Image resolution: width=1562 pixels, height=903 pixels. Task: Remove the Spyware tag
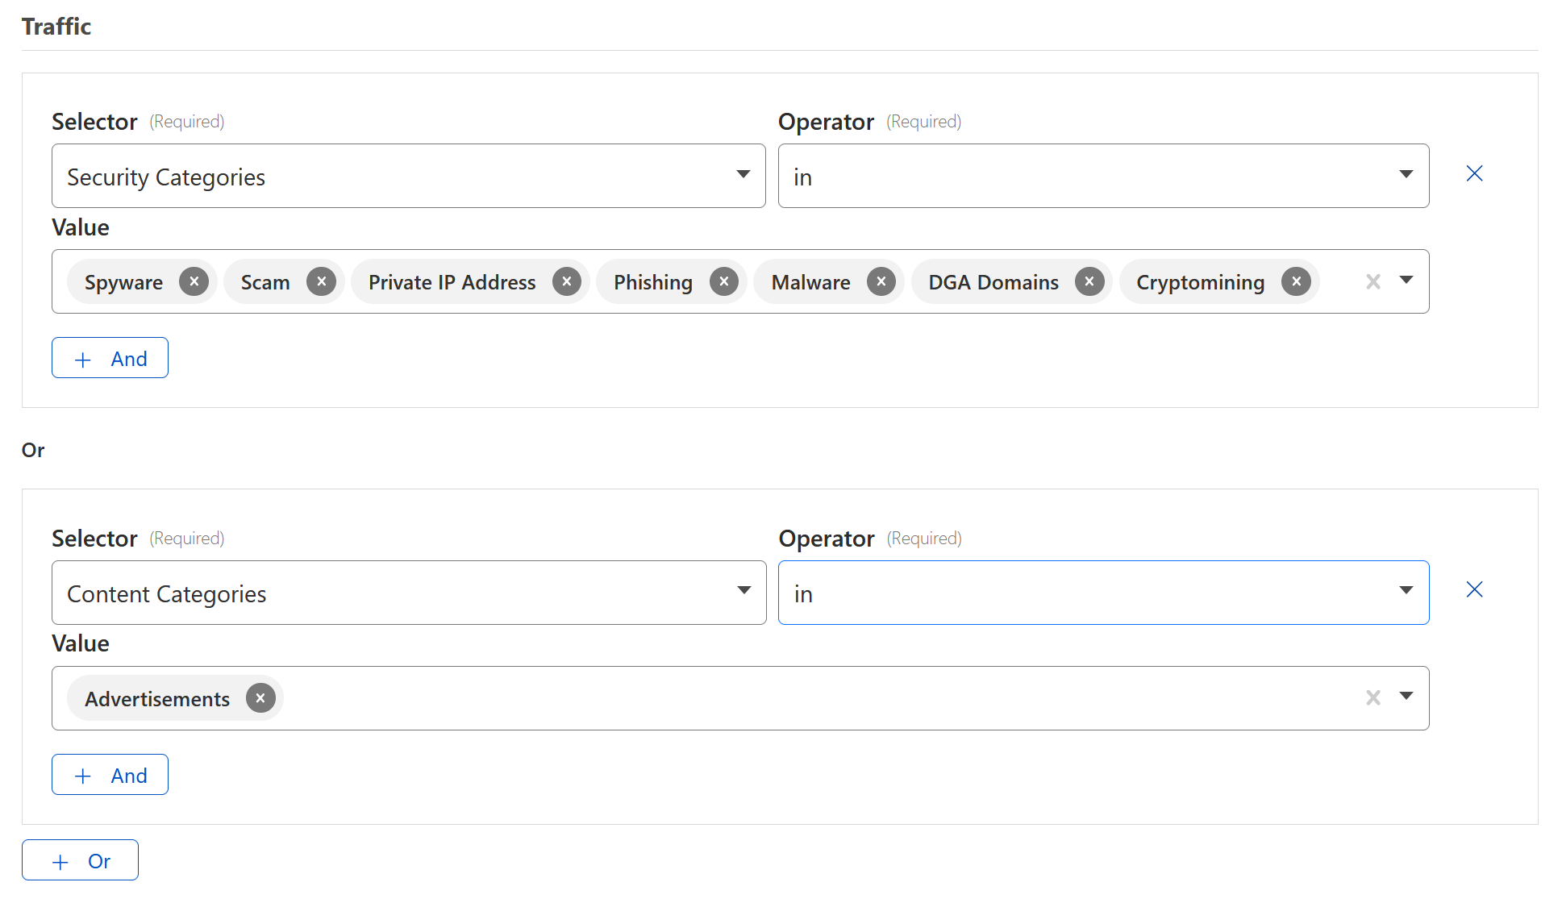[x=194, y=281]
